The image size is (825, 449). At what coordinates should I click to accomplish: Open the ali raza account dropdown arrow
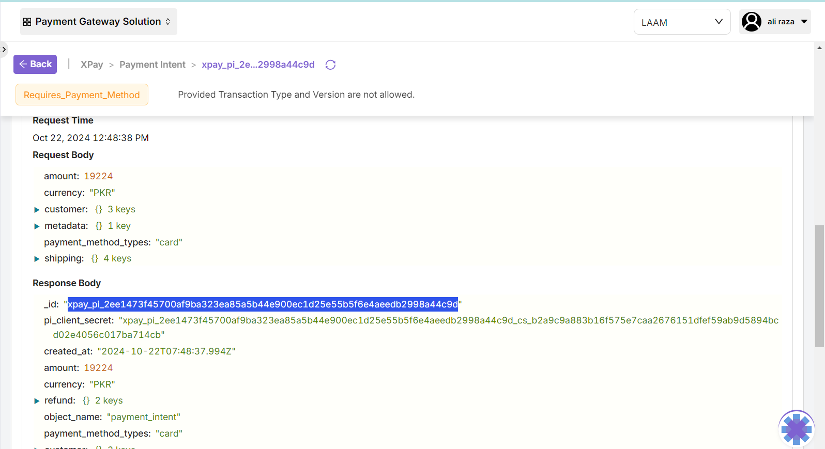(804, 22)
